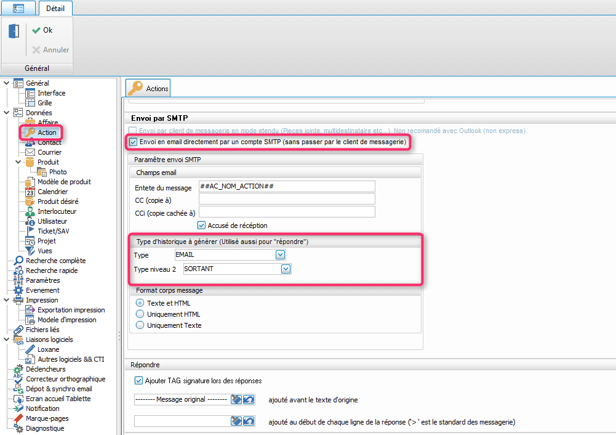Image resolution: width=616 pixels, height=435 pixels.
Task: Switch to the Détail ribbon tab
Action: [55, 8]
